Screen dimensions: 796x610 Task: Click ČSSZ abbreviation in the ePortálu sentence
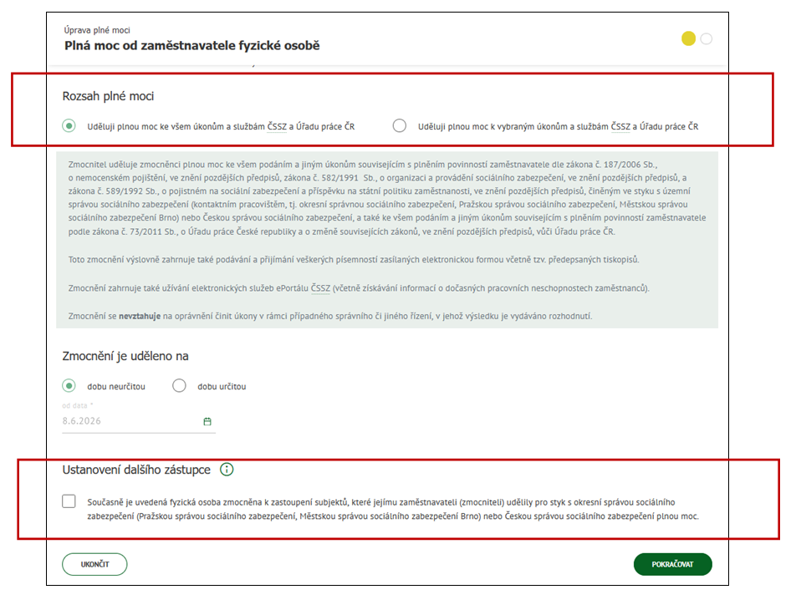click(320, 288)
